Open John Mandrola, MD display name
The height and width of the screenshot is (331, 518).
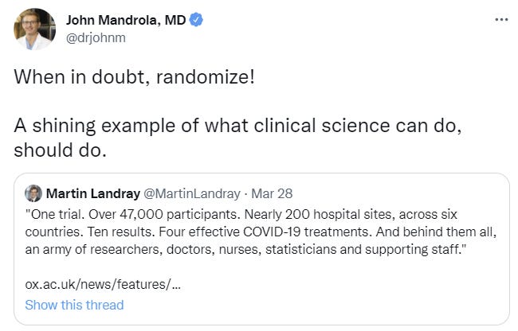point(126,20)
